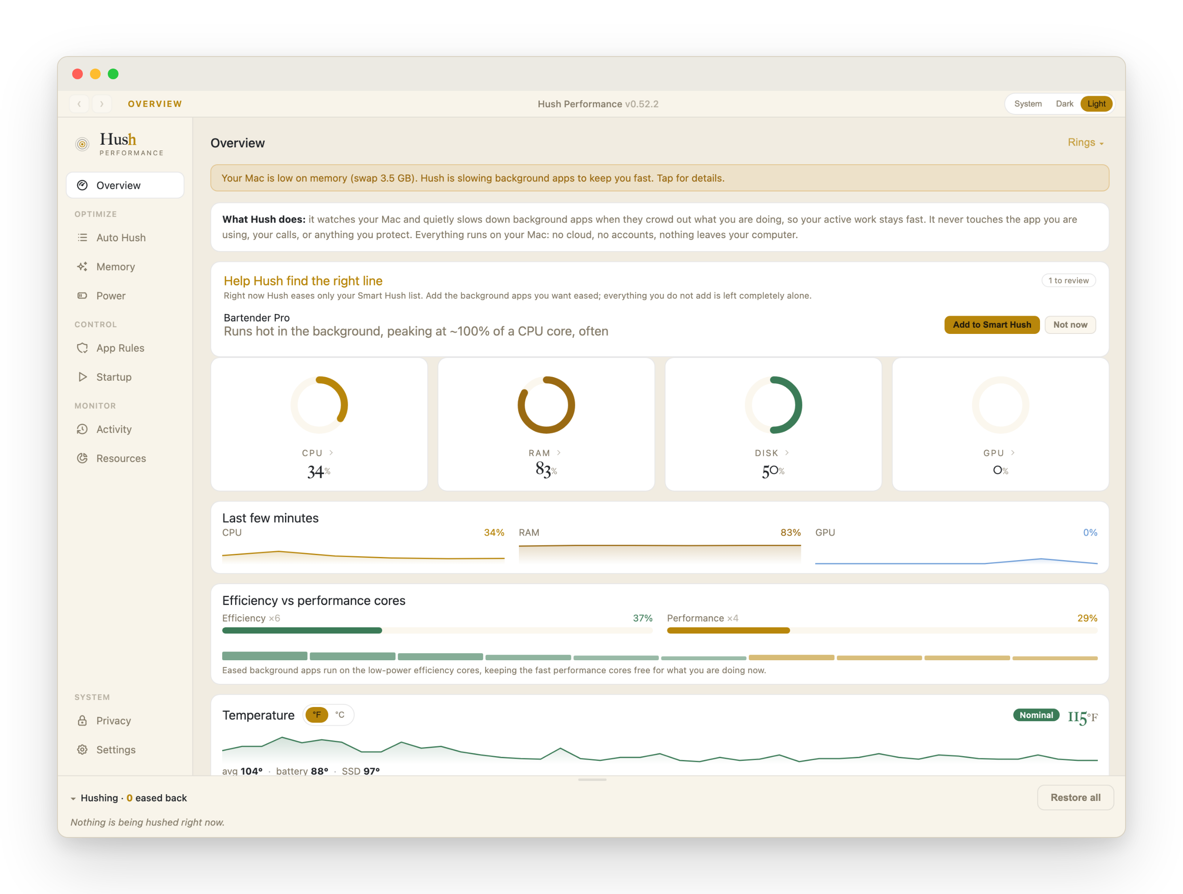Click the Auto Hush list icon
Screen dimensions: 1183x894
coord(82,237)
